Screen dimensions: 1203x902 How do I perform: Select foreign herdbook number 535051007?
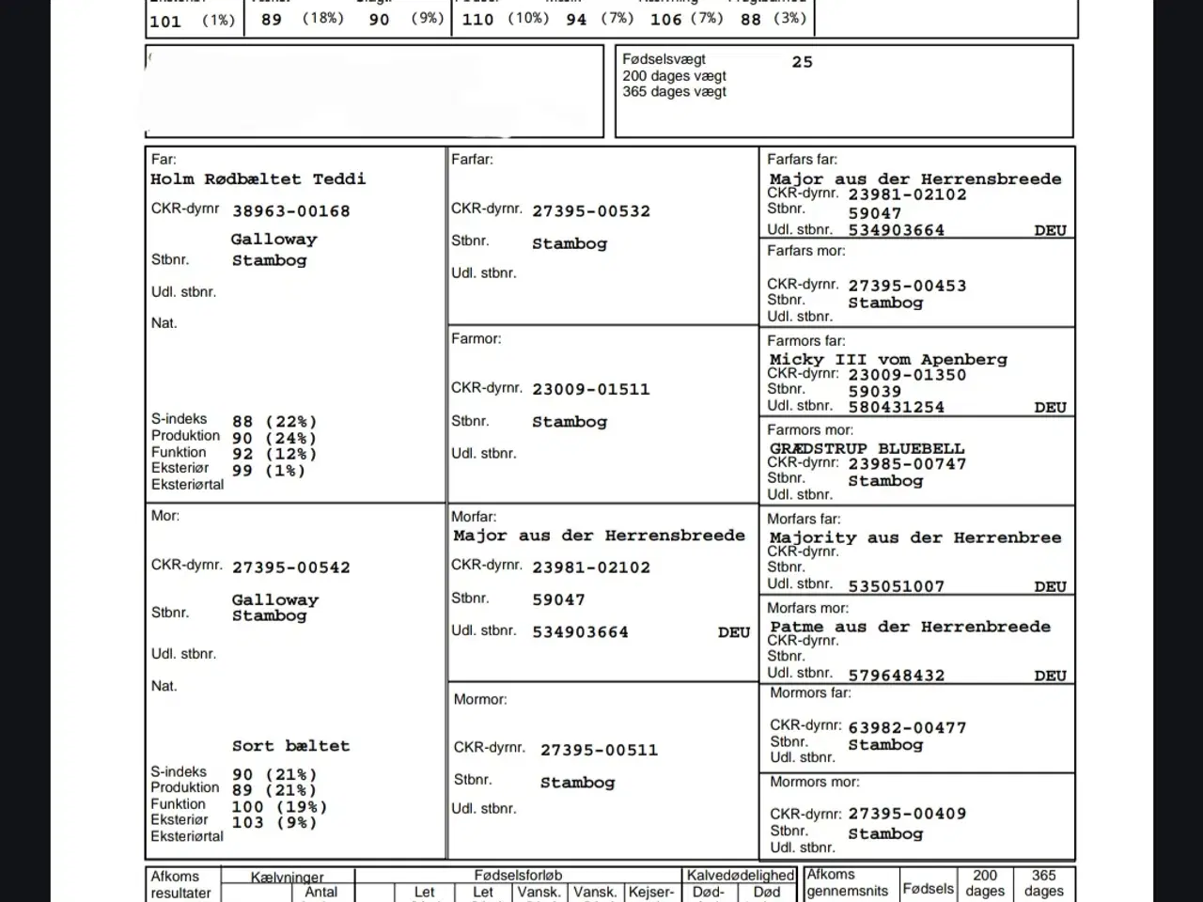tap(897, 586)
